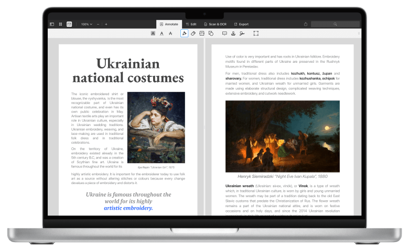Switch to the Scan & OCR tab
409x251 pixels.
tap(215, 24)
